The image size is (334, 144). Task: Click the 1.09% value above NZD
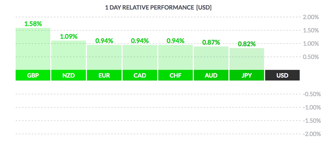click(69, 37)
